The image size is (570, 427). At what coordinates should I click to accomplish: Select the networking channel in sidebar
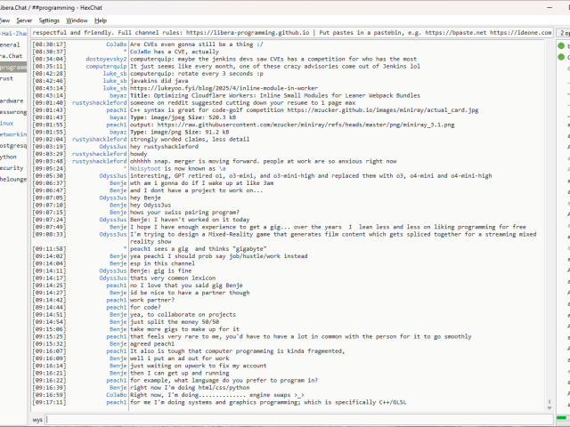(x=12, y=133)
